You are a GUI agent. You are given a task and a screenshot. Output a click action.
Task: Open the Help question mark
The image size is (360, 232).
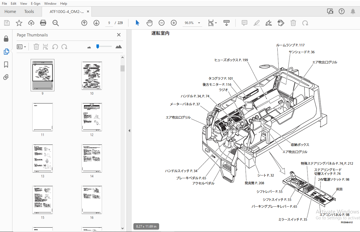tap(342, 11)
